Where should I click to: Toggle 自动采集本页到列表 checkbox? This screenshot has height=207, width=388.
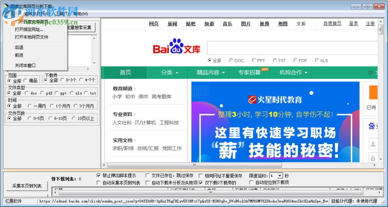[x=99, y=183]
